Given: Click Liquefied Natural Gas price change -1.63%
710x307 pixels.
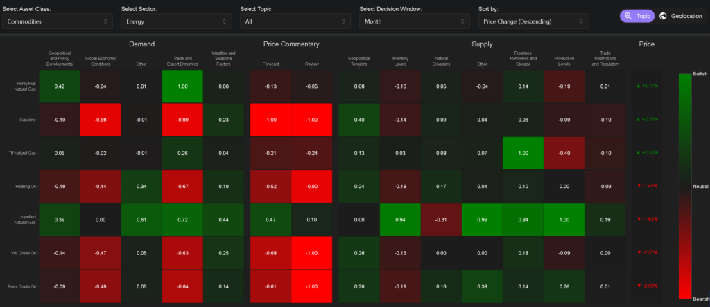Looking at the screenshot, I should (x=647, y=219).
